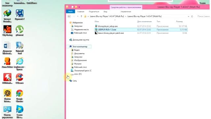
Task: Expand the address bar history dropdown
Action: coord(188,16)
